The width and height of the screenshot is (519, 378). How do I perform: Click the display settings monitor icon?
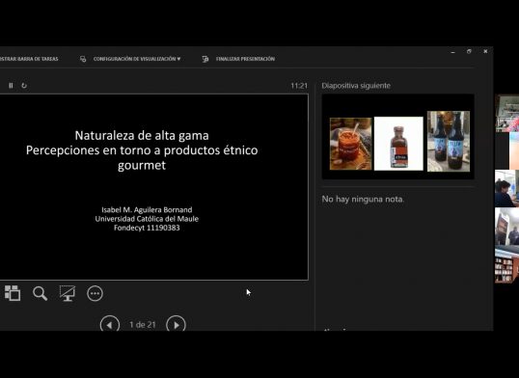(83, 59)
